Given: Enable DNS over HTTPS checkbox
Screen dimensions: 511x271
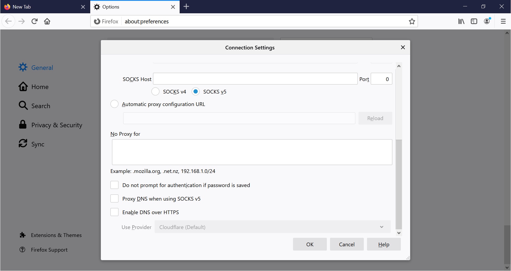Looking at the screenshot, I should click(x=114, y=212).
